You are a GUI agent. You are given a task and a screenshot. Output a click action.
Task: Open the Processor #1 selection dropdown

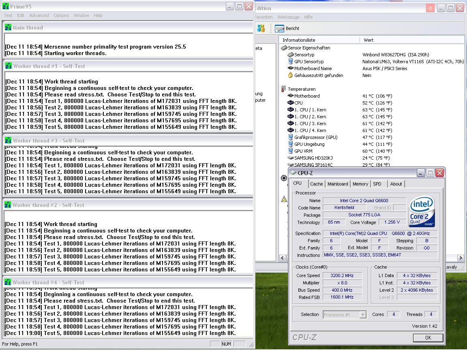point(362,315)
